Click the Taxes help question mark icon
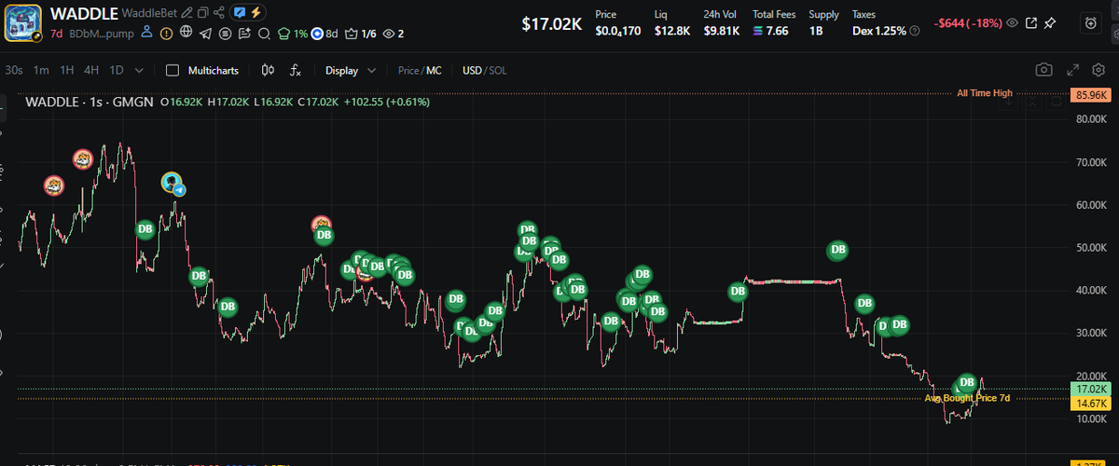The image size is (1119, 466). coord(915,31)
